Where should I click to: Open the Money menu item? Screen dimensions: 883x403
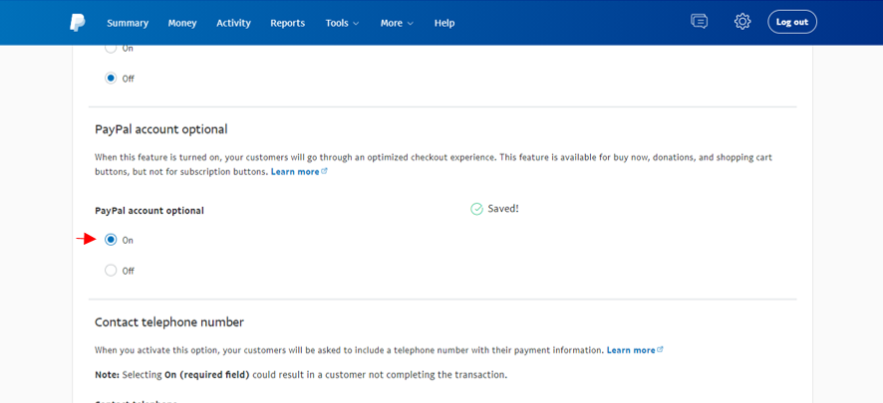pyautogui.click(x=182, y=23)
